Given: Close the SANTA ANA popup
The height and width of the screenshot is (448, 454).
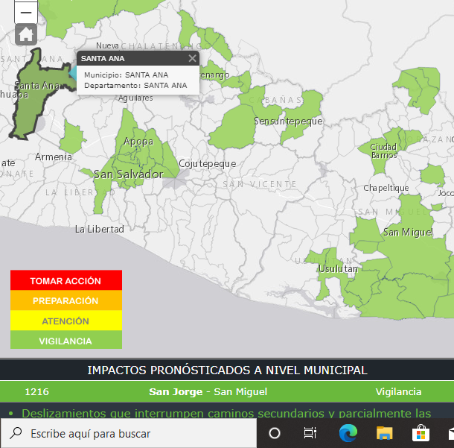Looking at the screenshot, I should 192,58.
